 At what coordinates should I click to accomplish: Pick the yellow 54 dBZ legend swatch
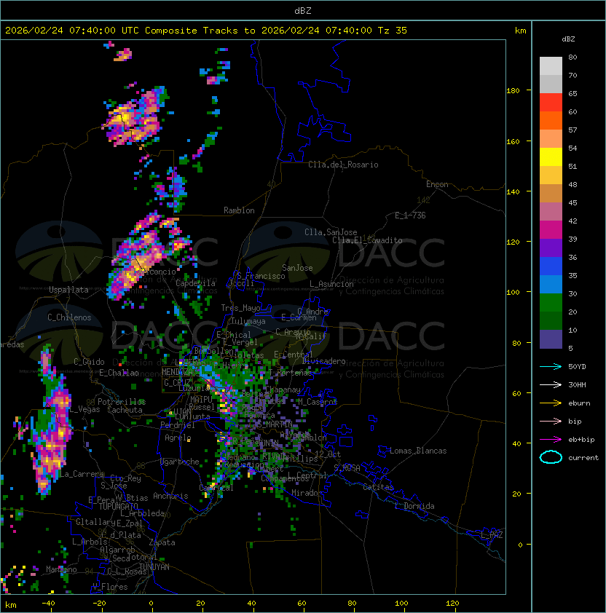pos(551,157)
